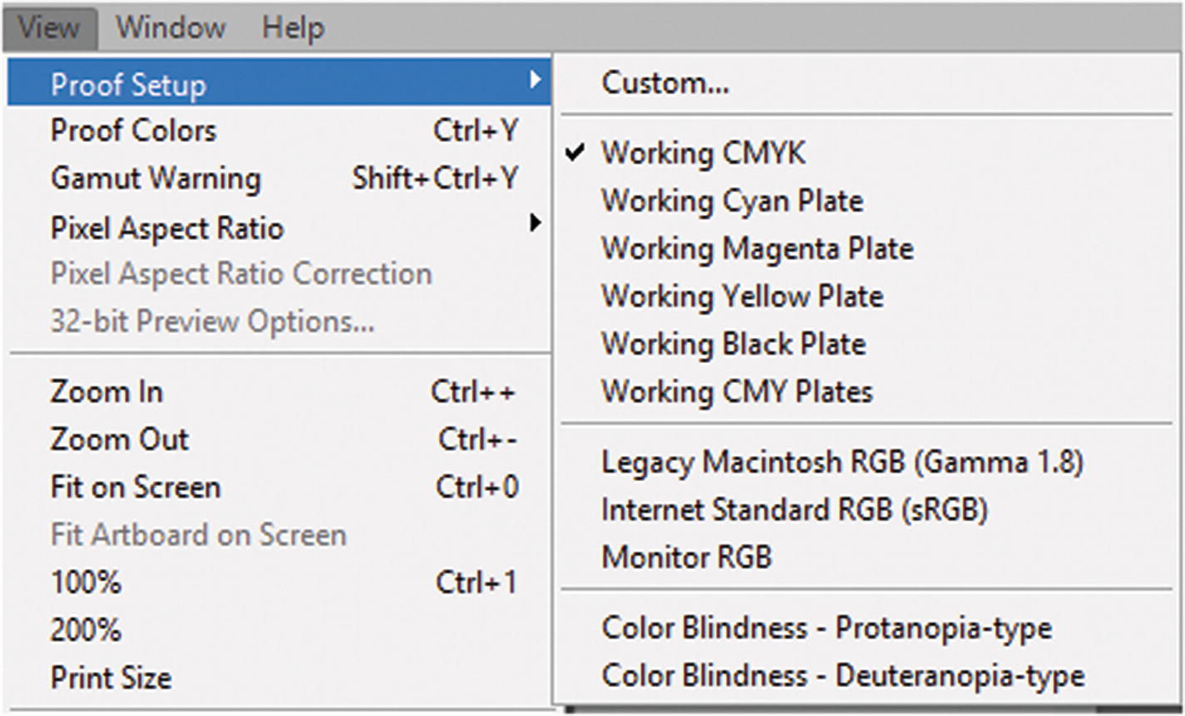The width and height of the screenshot is (1185, 716).
Task: Choose Legacy Macintosh RGB (Gamma 1.8)
Action: tap(842, 462)
